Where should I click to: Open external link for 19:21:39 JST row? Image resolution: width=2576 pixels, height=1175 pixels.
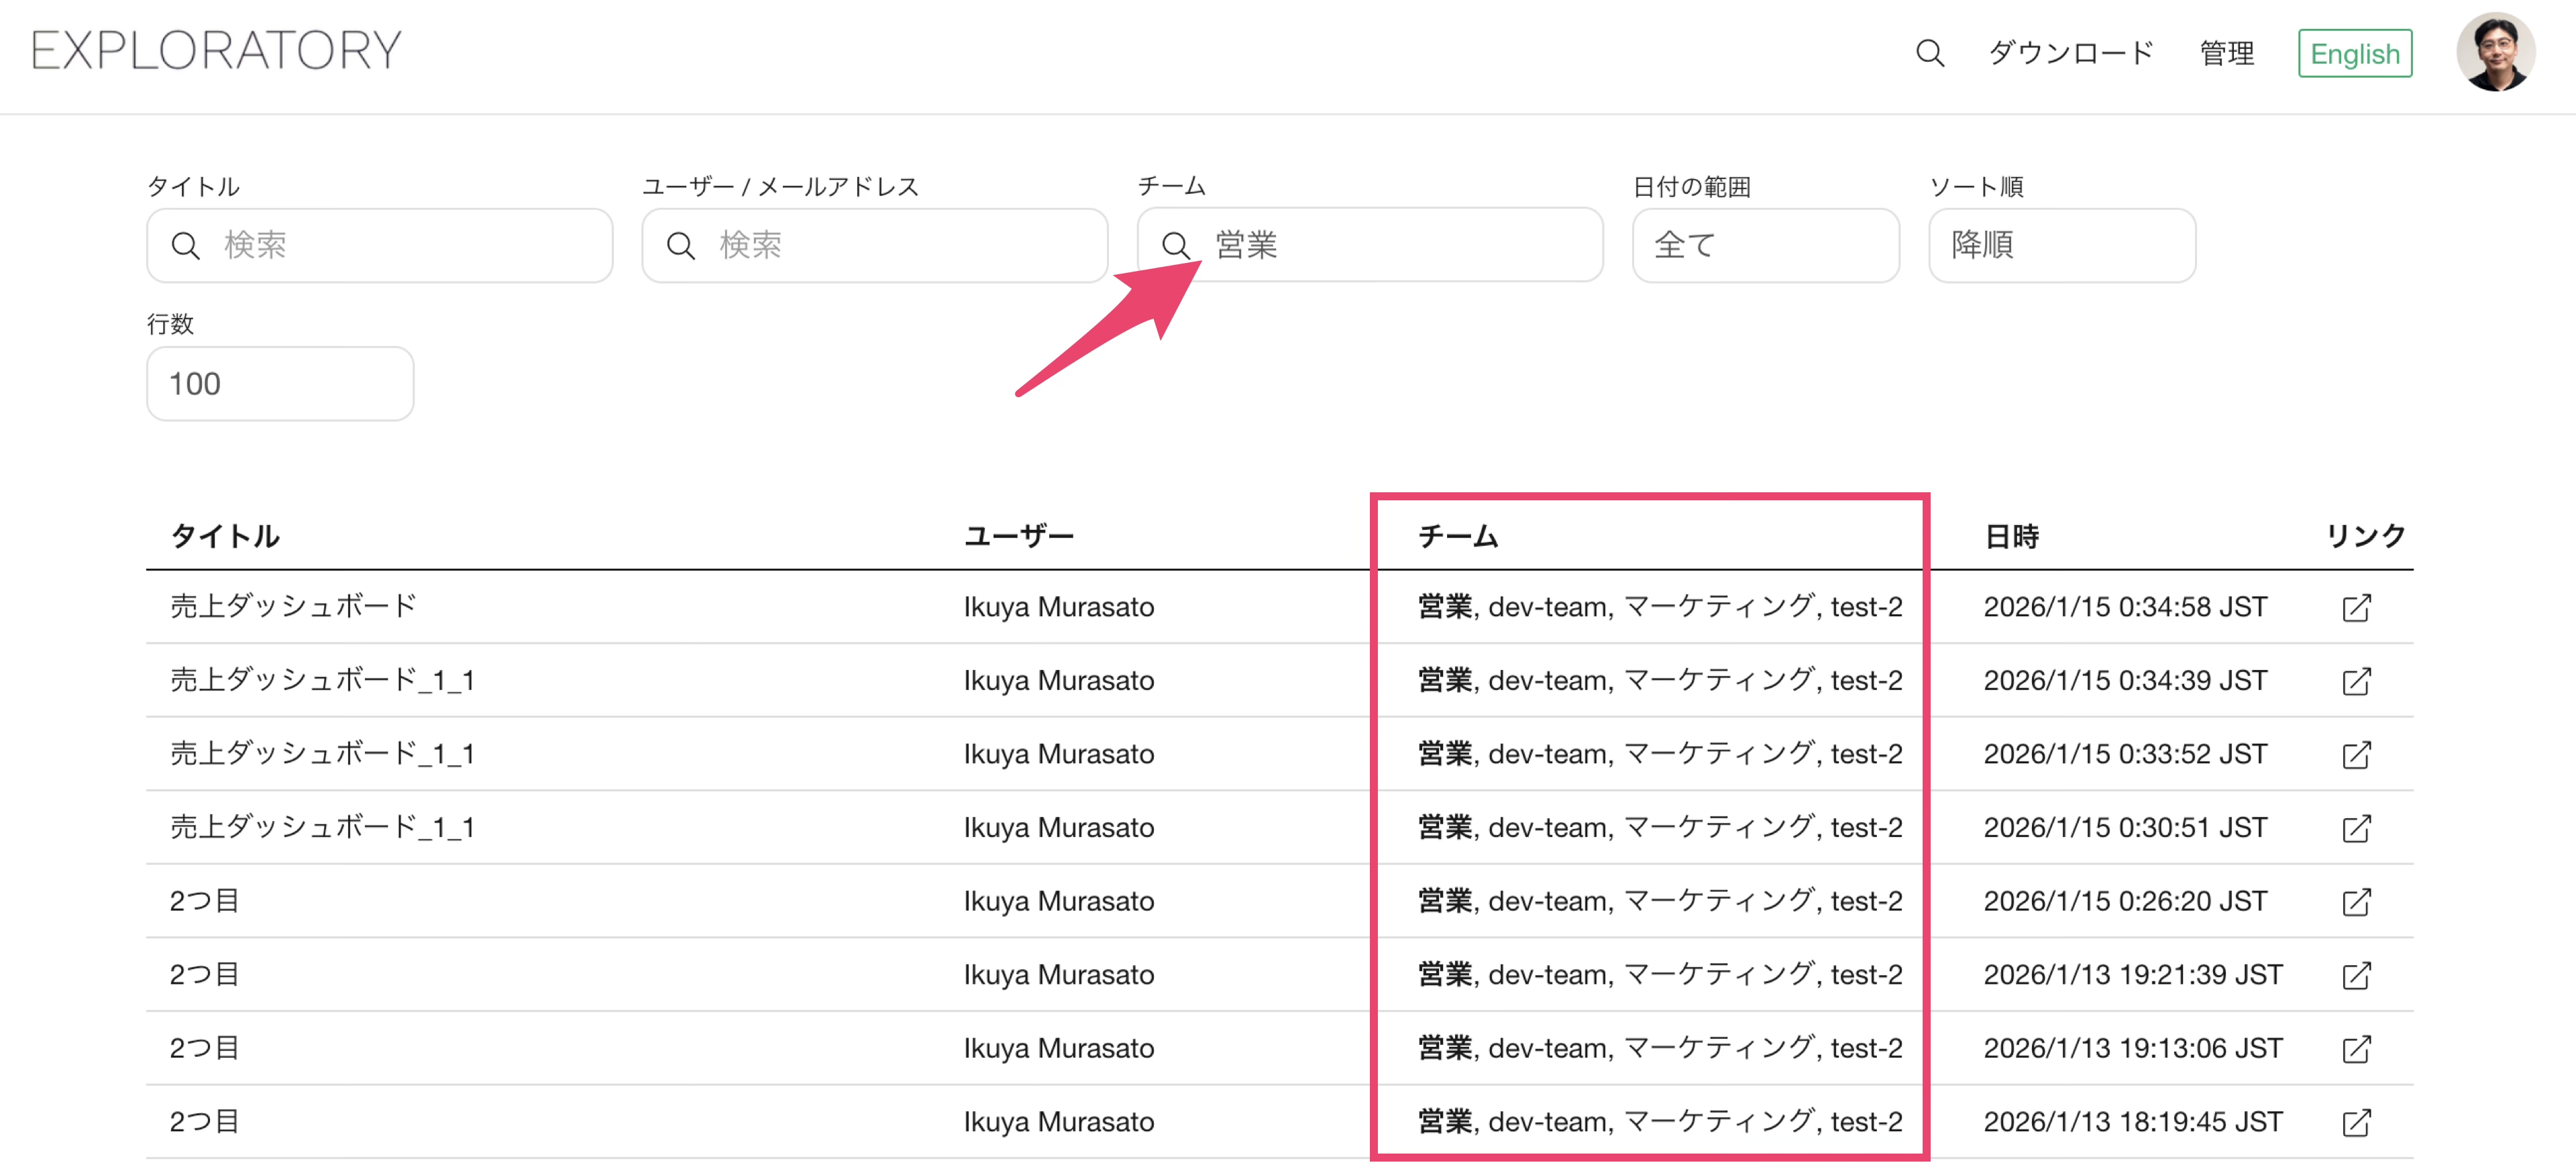[x=2355, y=975]
